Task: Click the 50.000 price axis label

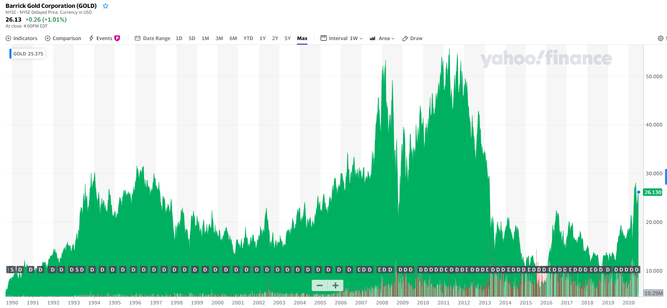Action: tap(654, 76)
